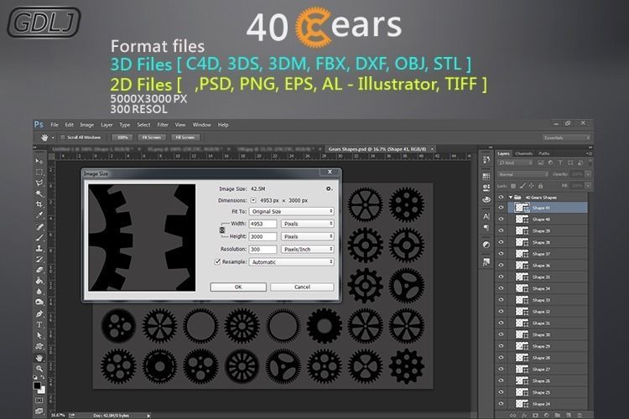
Task: Open the layer Kind filter dropdown
Action: coord(515,163)
